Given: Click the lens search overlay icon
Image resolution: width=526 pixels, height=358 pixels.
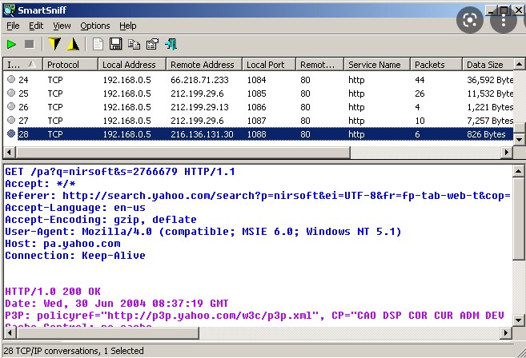Looking at the screenshot, I should click(x=470, y=20).
